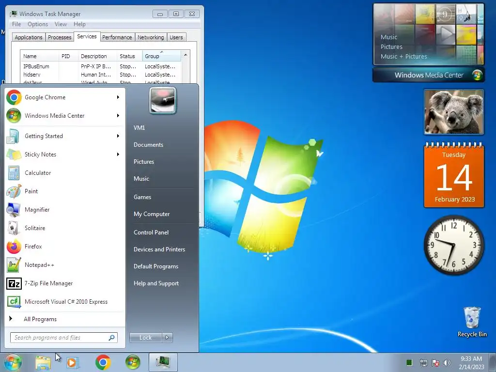Open the Options menu in Task Manager
This screenshot has width=496, height=372.
tap(38, 24)
